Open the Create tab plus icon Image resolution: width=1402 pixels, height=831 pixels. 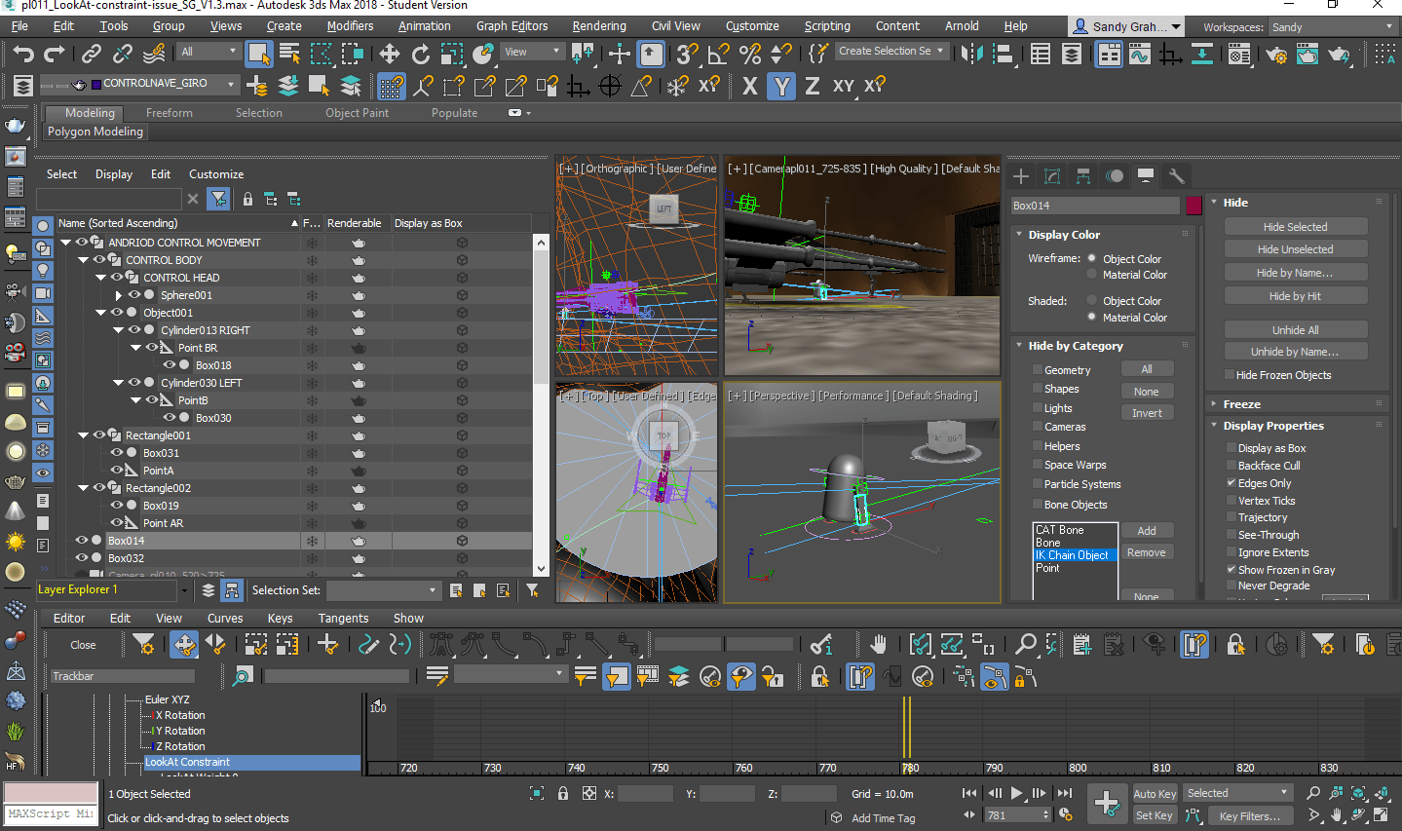point(1021,176)
